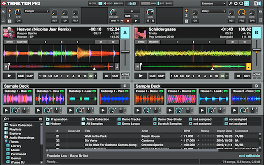The width and height of the screenshot is (264, 165).
Task: Turn on FX unit 2 with the ON button
Action: click(x=195, y=21)
